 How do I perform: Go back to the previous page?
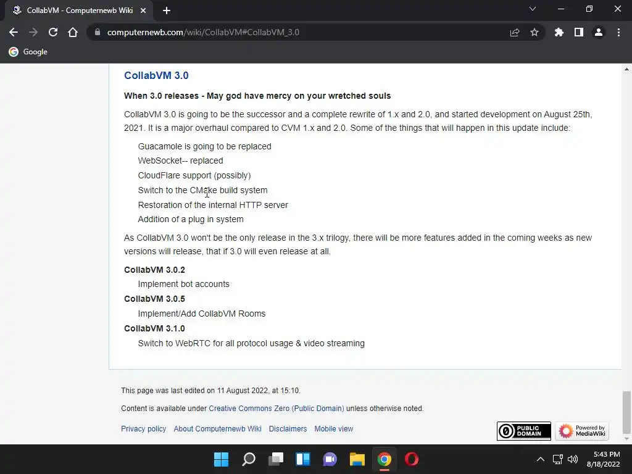click(14, 32)
